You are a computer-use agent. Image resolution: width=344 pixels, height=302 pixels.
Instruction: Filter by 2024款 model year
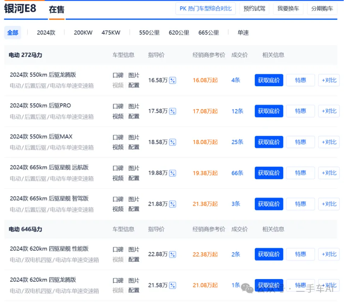point(46,33)
